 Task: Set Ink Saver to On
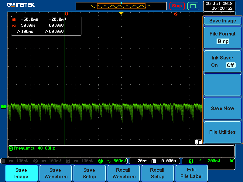(x=214, y=65)
